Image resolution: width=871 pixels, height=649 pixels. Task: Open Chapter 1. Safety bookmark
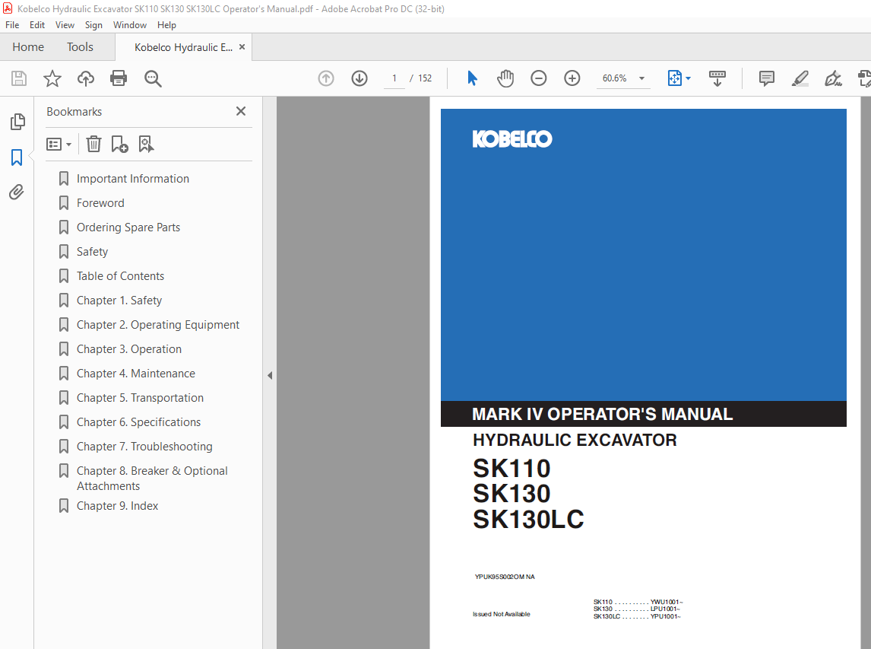click(119, 301)
